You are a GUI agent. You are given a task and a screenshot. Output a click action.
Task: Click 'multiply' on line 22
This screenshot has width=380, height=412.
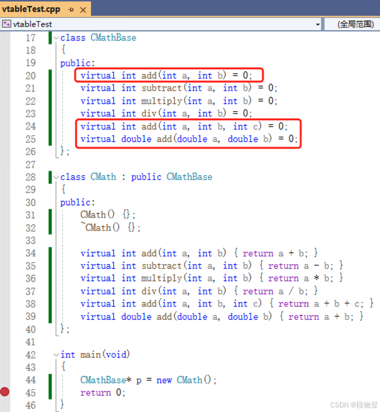162,101
